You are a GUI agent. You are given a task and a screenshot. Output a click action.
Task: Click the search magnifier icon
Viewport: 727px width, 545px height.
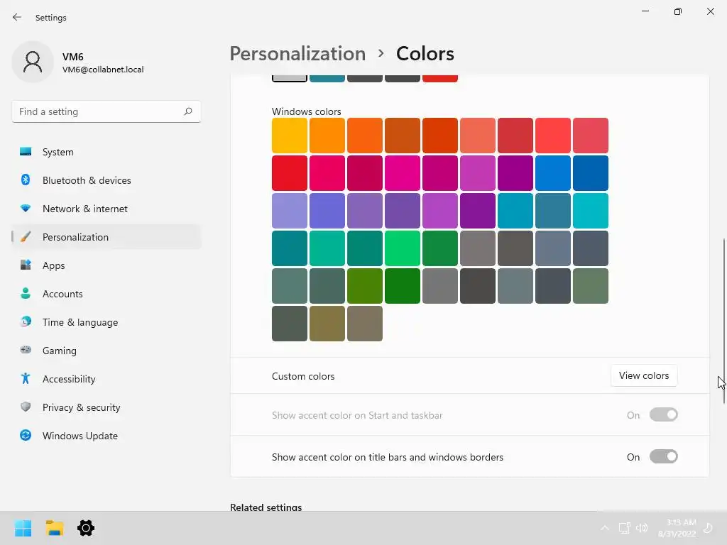point(187,111)
